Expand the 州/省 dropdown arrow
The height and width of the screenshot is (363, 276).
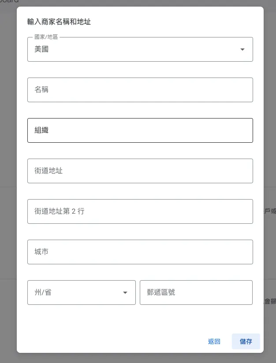125,293
